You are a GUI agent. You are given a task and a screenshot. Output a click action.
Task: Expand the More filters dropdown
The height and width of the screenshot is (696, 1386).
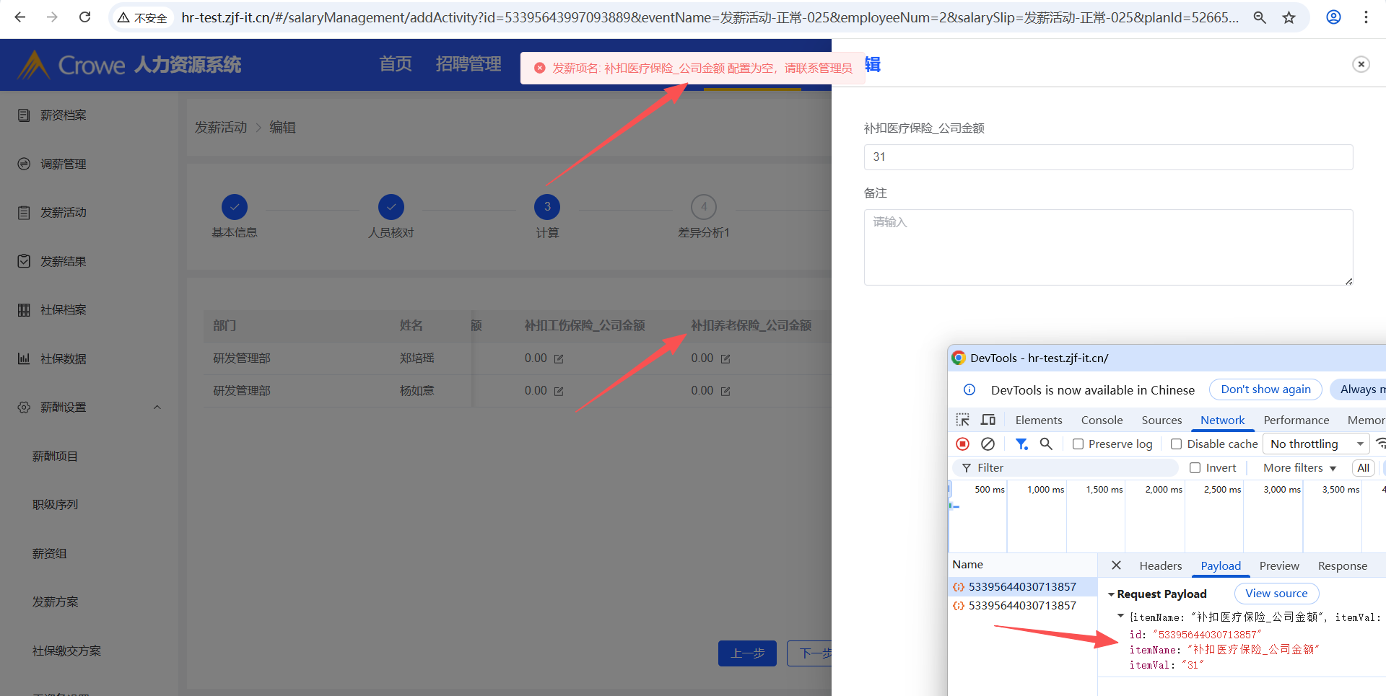(1299, 468)
